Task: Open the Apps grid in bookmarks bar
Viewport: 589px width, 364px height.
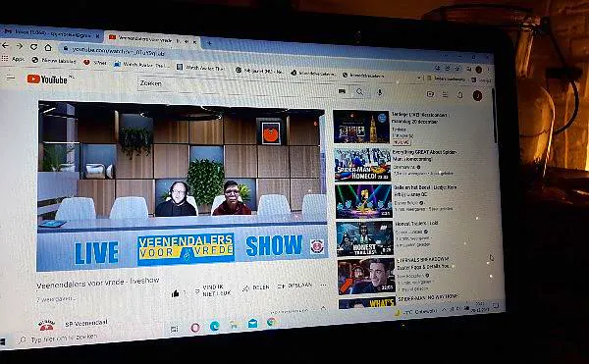Action: pyautogui.click(x=13, y=59)
